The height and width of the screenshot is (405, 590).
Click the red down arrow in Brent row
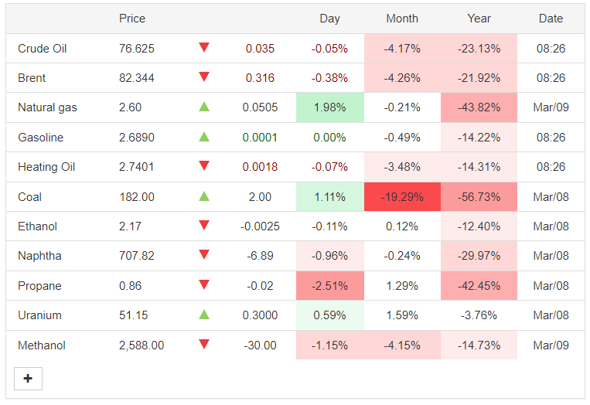(204, 77)
